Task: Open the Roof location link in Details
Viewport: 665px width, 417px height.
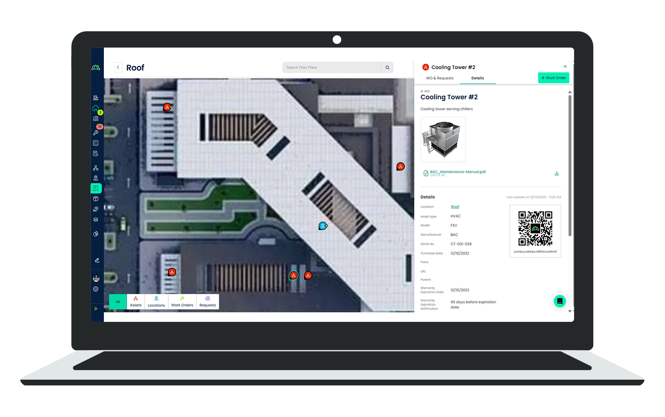Action: point(455,206)
